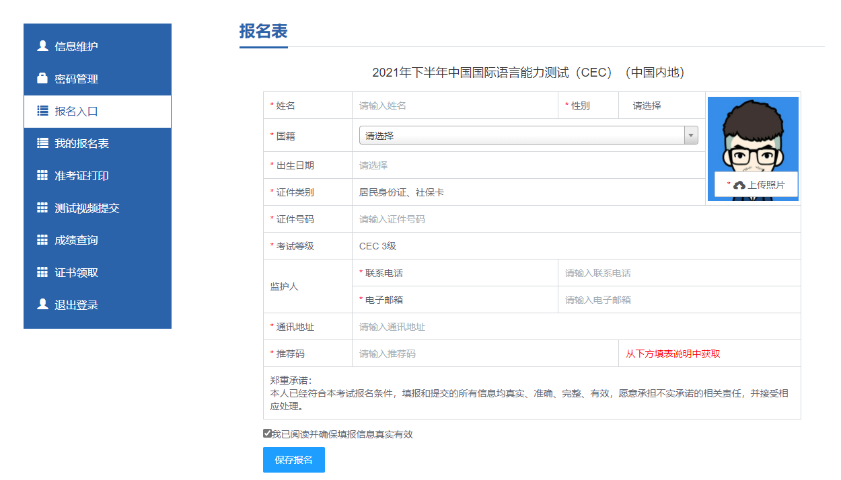Open the 出生日期 date picker field

(x=529, y=165)
